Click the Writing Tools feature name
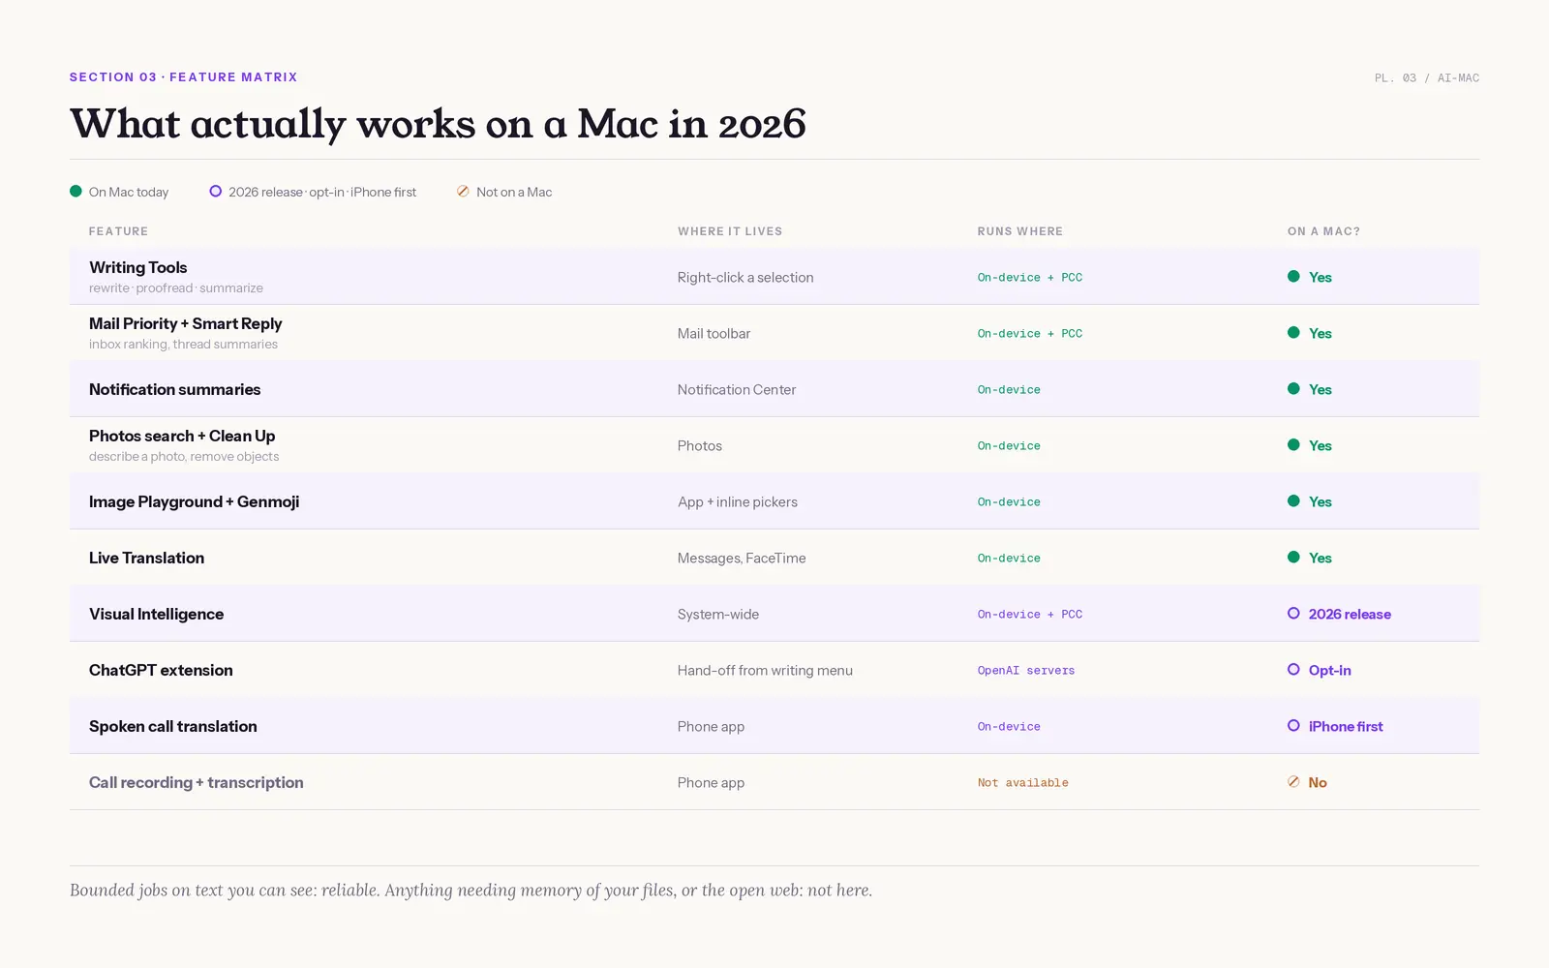 click(x=138, y=267)
